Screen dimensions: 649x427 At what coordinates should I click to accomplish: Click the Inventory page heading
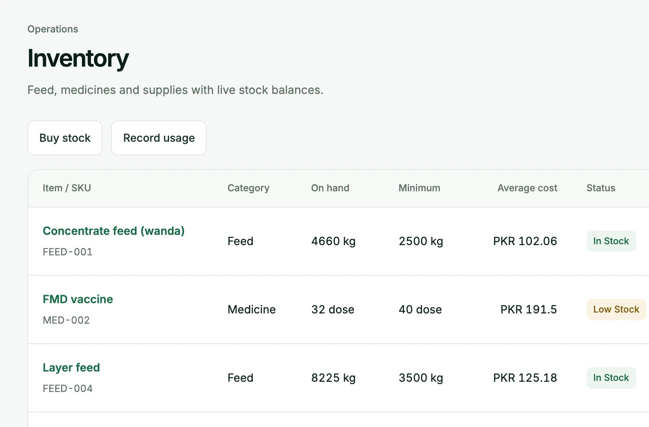(78, 58)
